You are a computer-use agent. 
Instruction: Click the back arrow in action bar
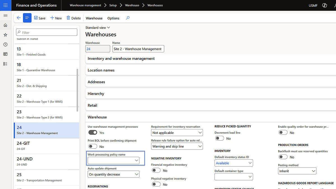click(x=19, y=18)
